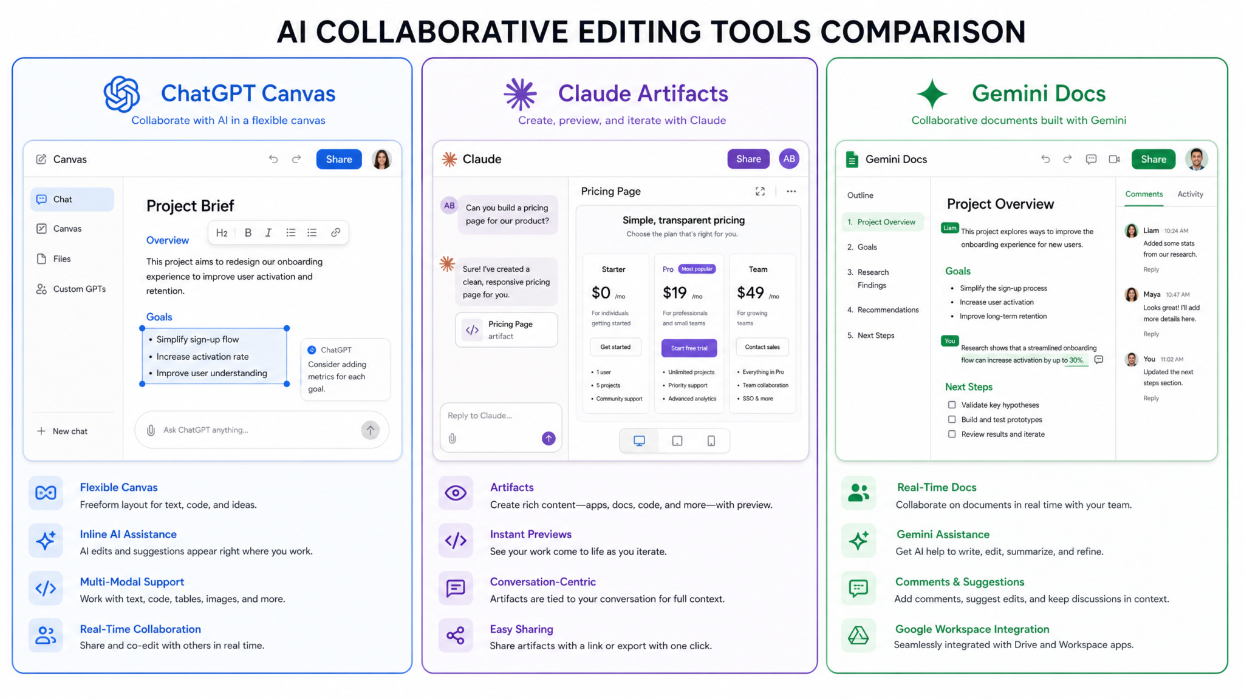Send the message with purple arrow button
Viewport: 1244px width, 699px height.
click(549, 438)
